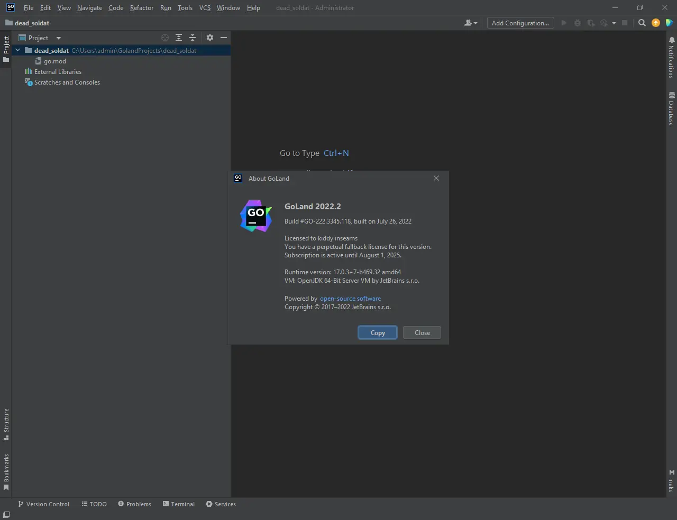
Task: Click the Profiler run icon in toolbar
Action: 604,23
